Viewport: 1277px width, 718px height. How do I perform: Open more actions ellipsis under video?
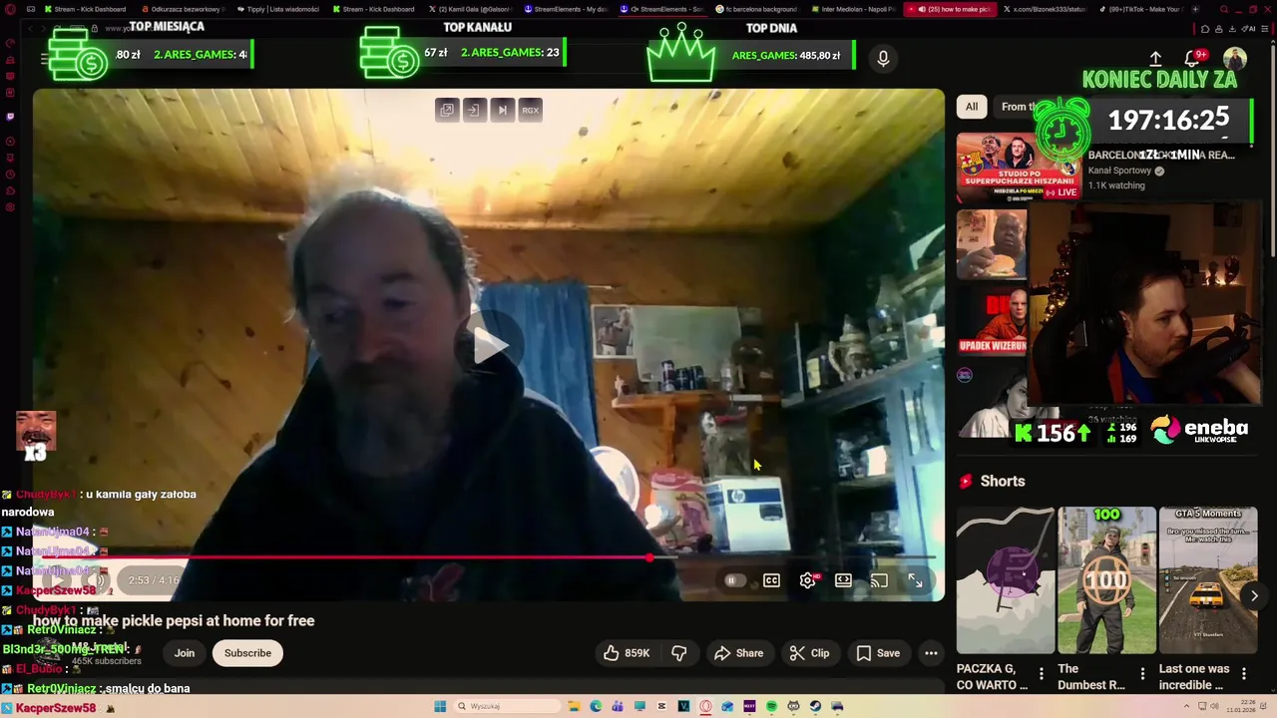coord(931,653)
